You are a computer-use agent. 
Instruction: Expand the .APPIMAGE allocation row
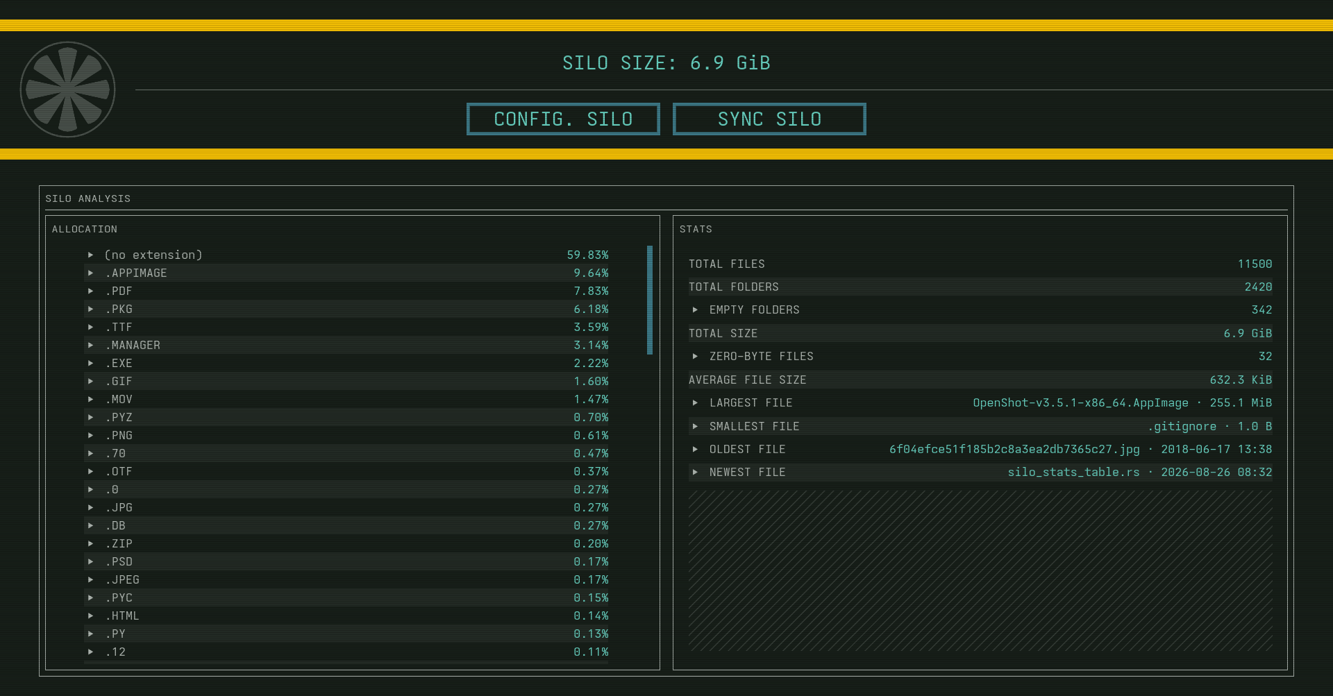[91, 273]
